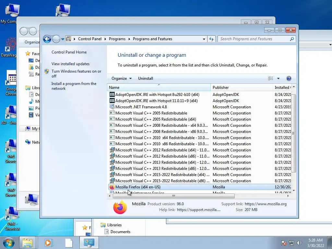Select Visual C++ 2005 Redistributable (x64) row
Image resolution: width=332 pixels, height=249 pixels.
pos(200,119)
